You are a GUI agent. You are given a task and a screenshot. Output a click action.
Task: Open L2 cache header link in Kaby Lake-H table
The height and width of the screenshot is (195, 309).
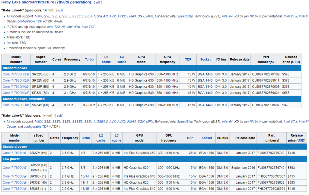[106, 59]
